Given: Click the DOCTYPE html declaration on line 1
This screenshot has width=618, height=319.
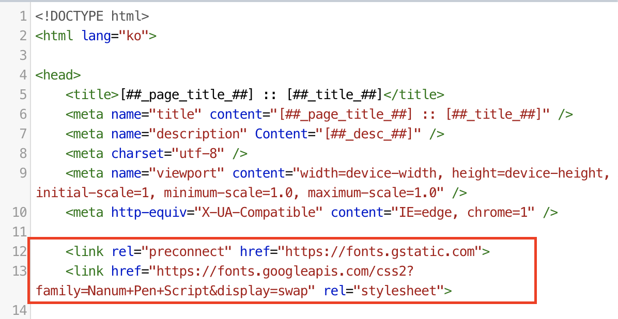Looking at the screenshot, I should click(x=92, y=16).
